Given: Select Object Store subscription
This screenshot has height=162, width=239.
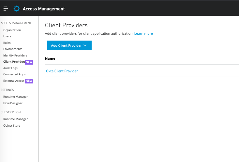Looking at the screenshot, I should 12,126.
